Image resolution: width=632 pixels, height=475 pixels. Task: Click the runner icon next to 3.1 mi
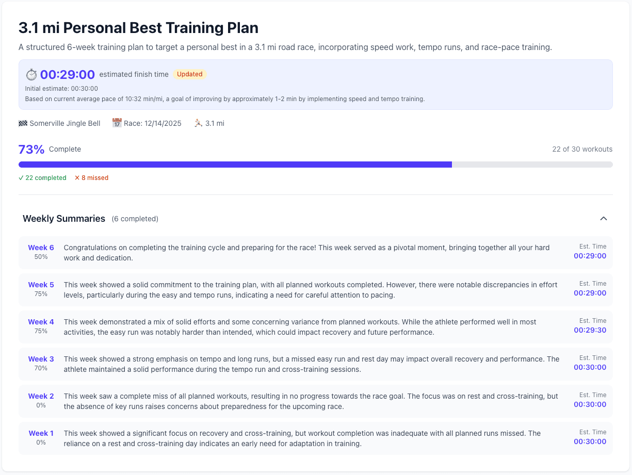[198, 123]
